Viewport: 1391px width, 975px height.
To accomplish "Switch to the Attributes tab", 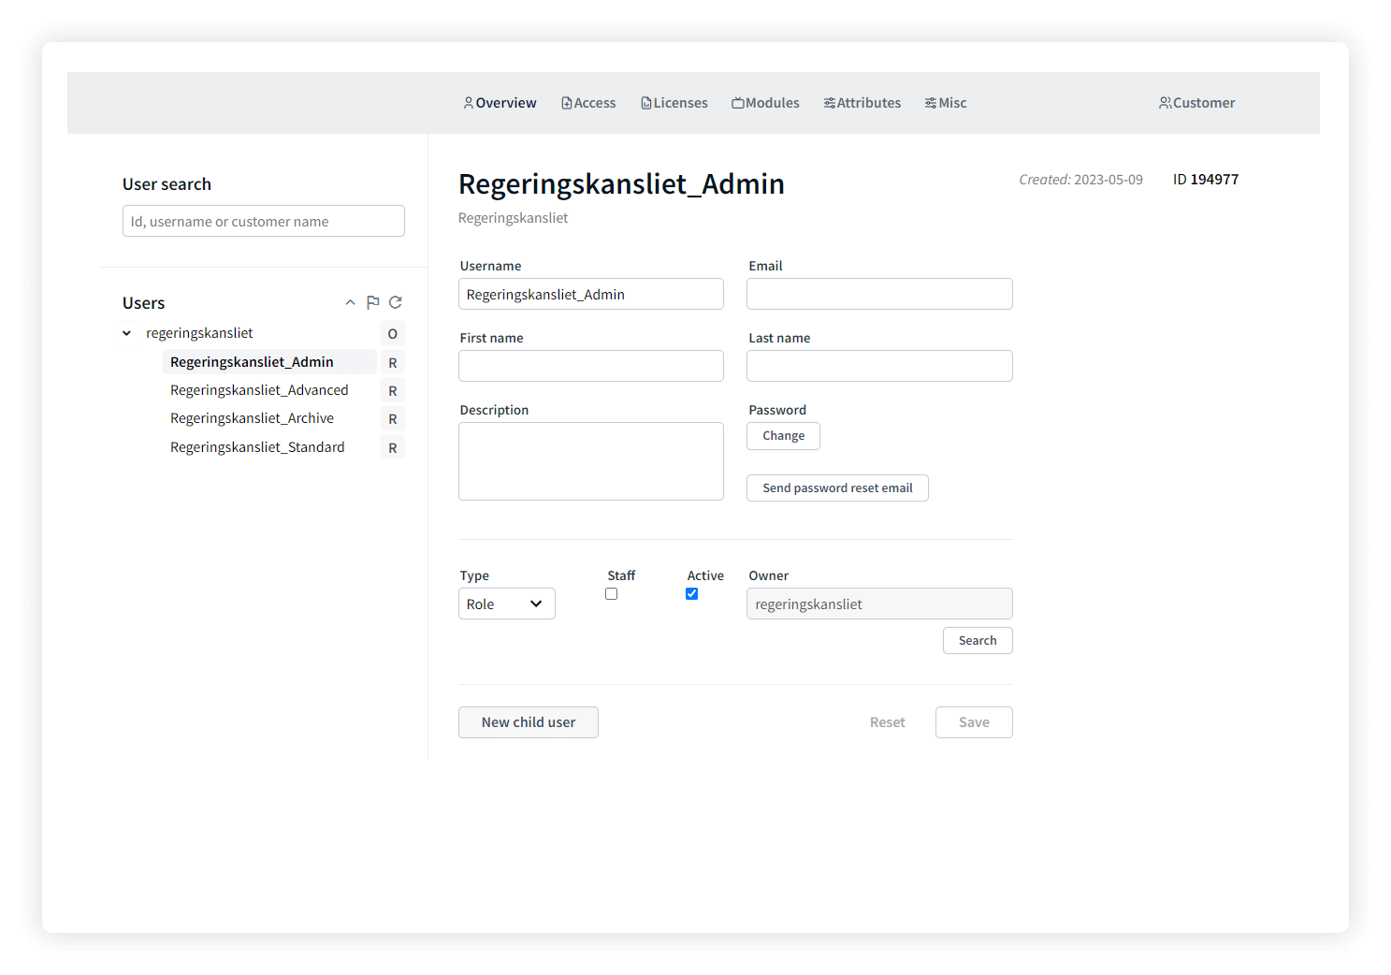I will (862, 103).
